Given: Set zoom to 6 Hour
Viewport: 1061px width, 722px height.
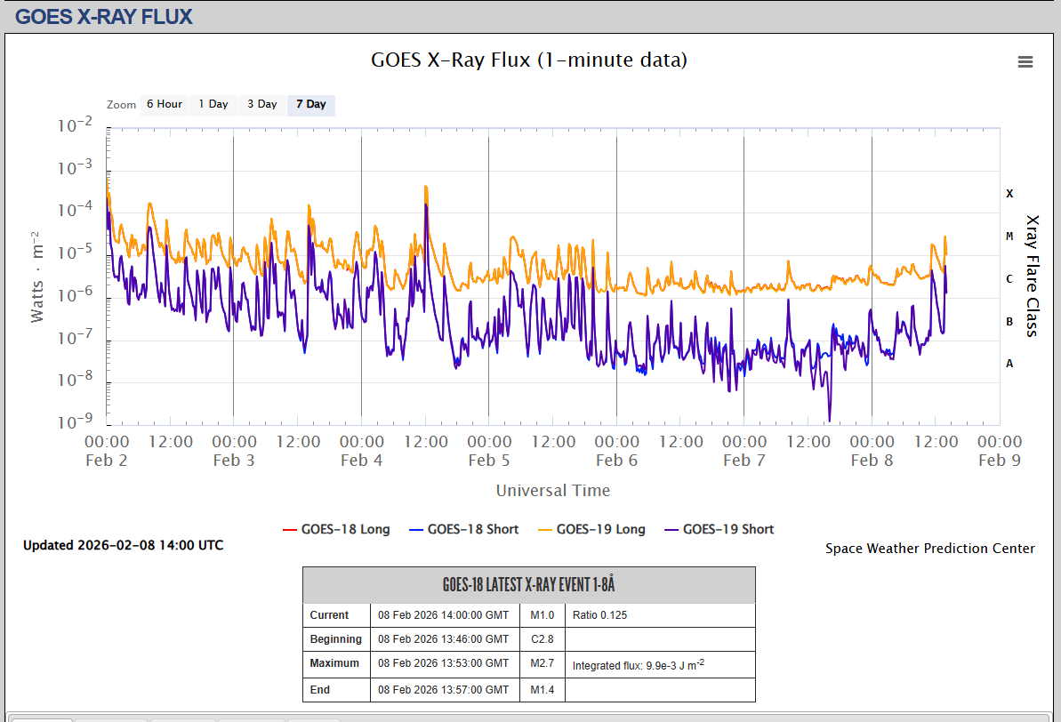Looking at the screenshot, I should (165, 104).
